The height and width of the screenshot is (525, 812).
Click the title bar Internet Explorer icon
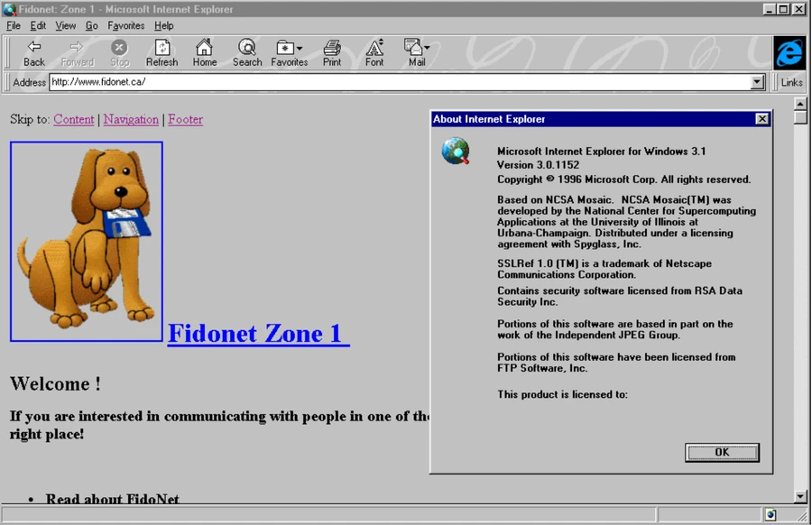pyautogui.click(x=9, y=9)
